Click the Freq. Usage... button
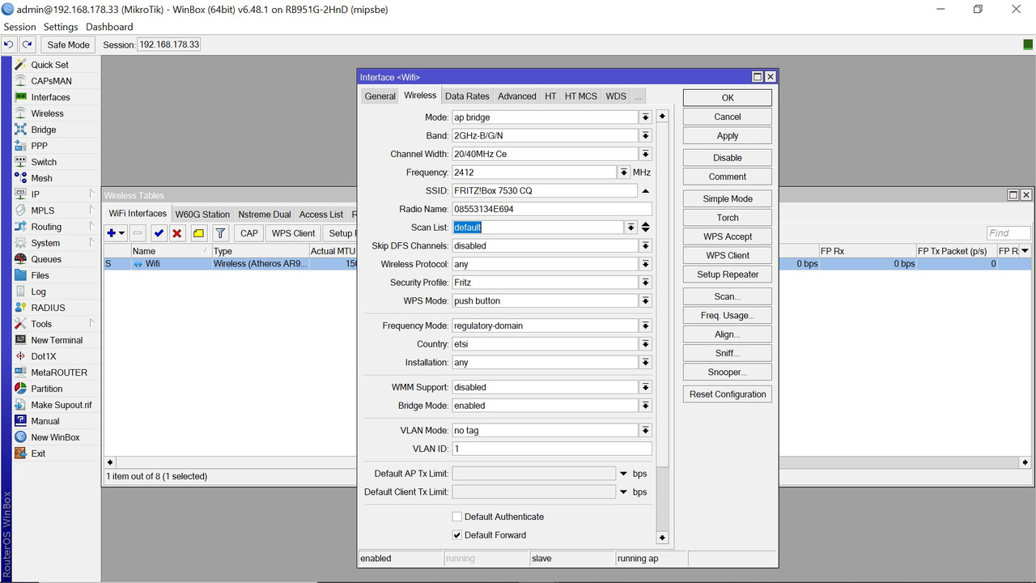Screen dimensions: 1036x583 pos(728,316)
